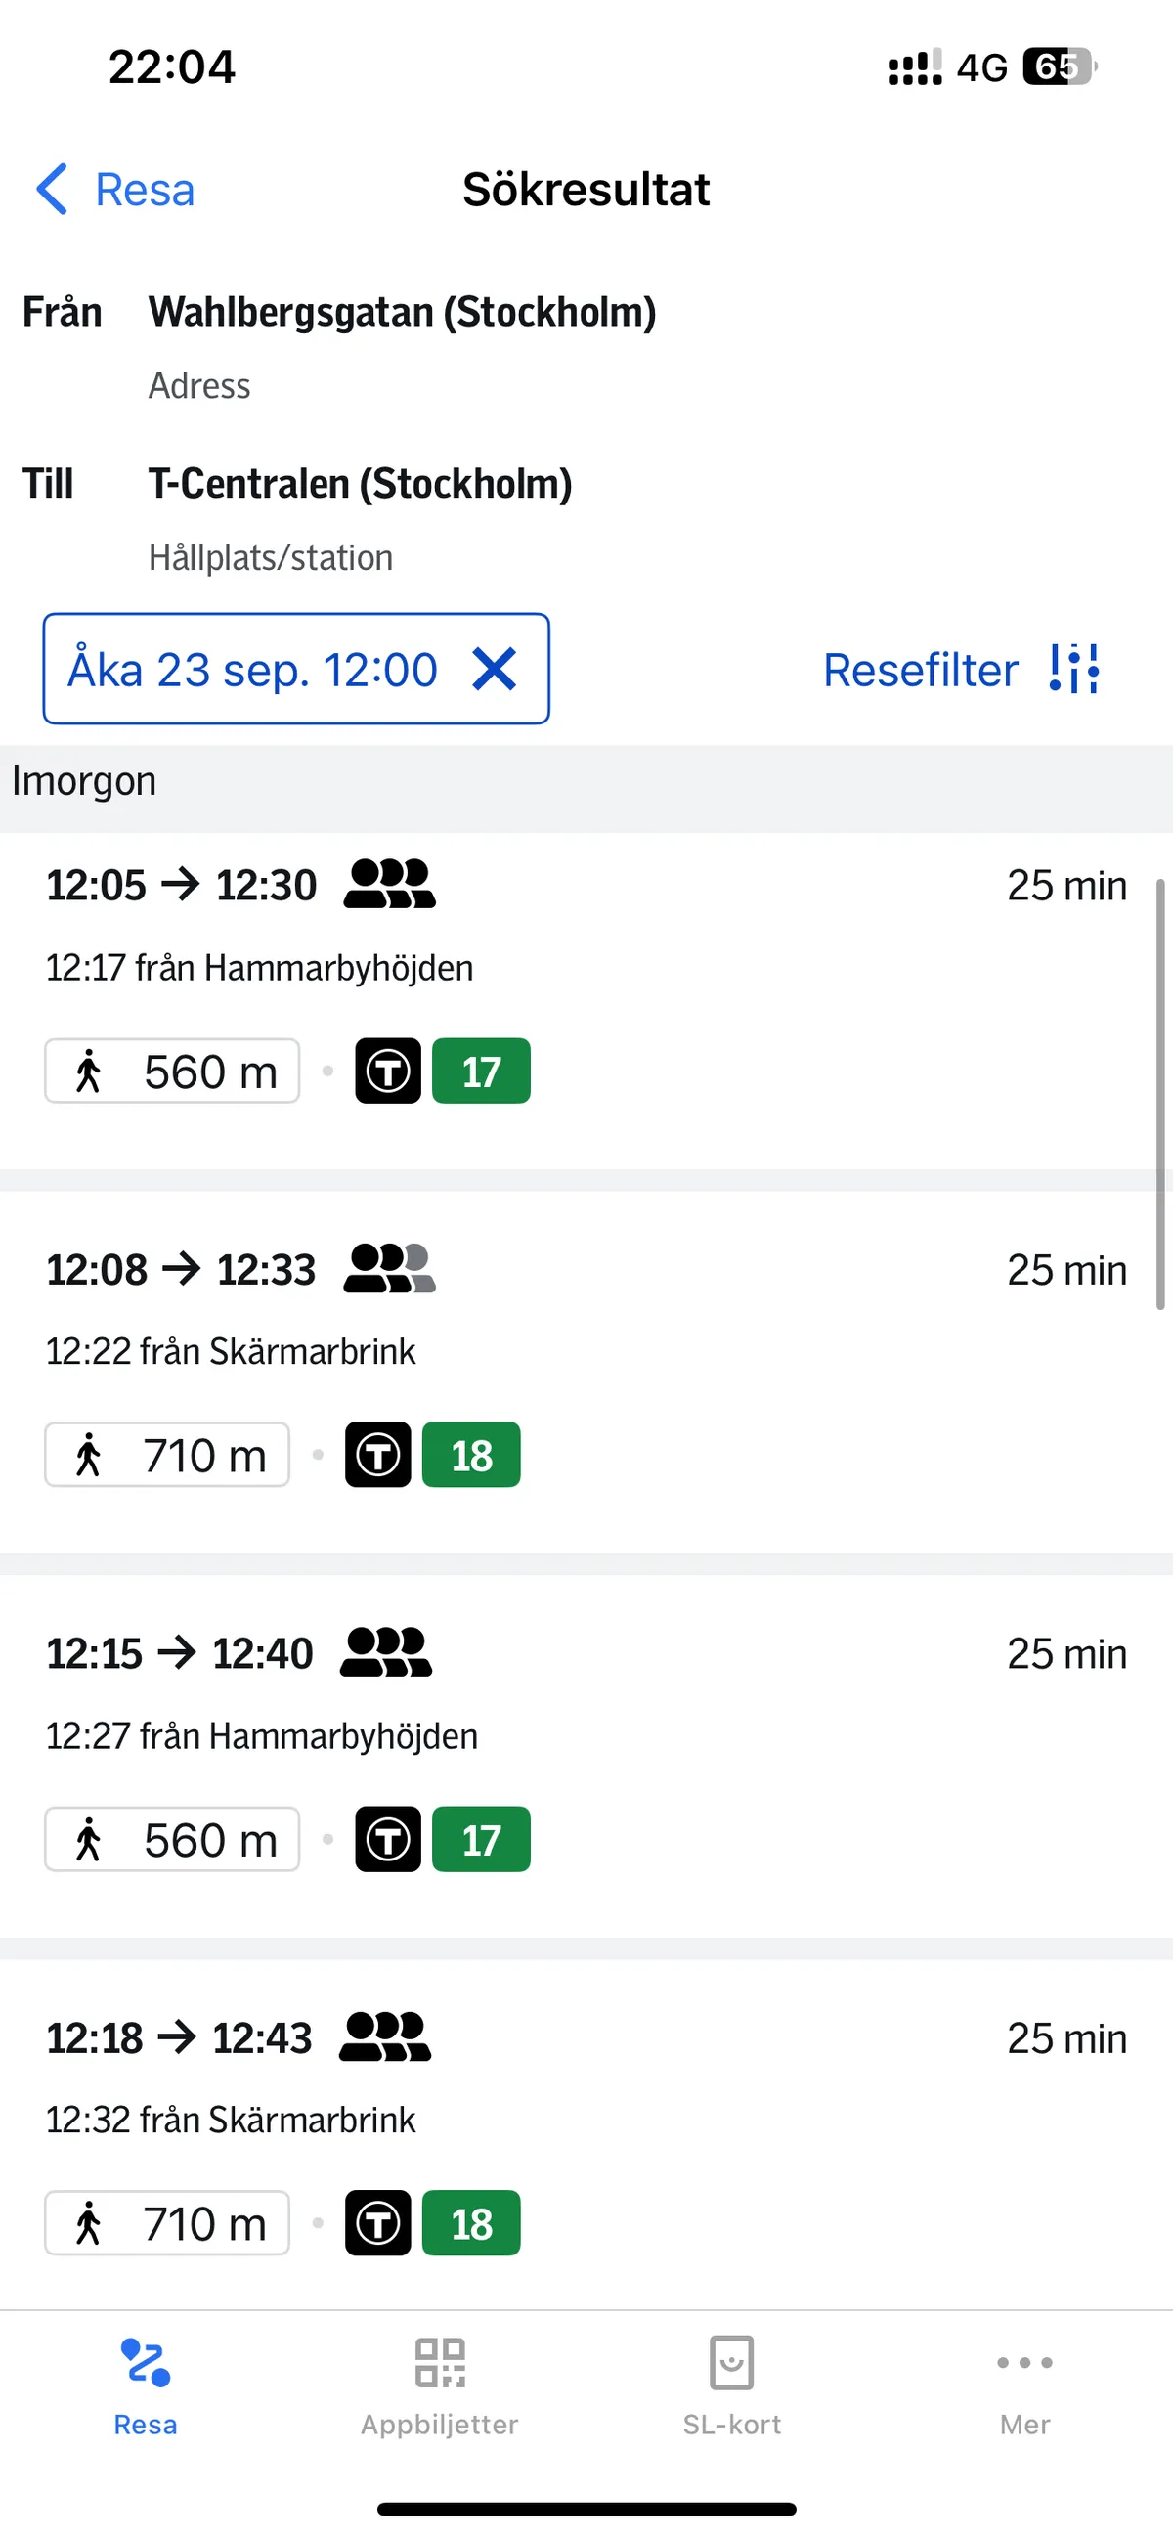Tap the crowding icon on the 12:05 trip
Image resolution: width=1173 pixels, height=2538 pixels.
389,884
